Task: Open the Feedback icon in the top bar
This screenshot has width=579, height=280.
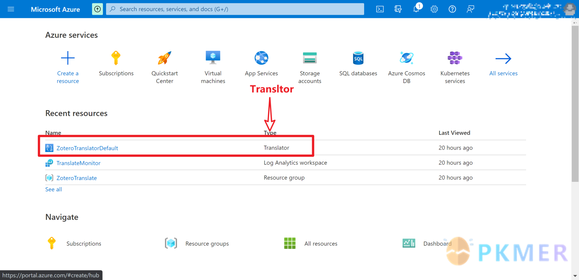Action: (470, 9)
